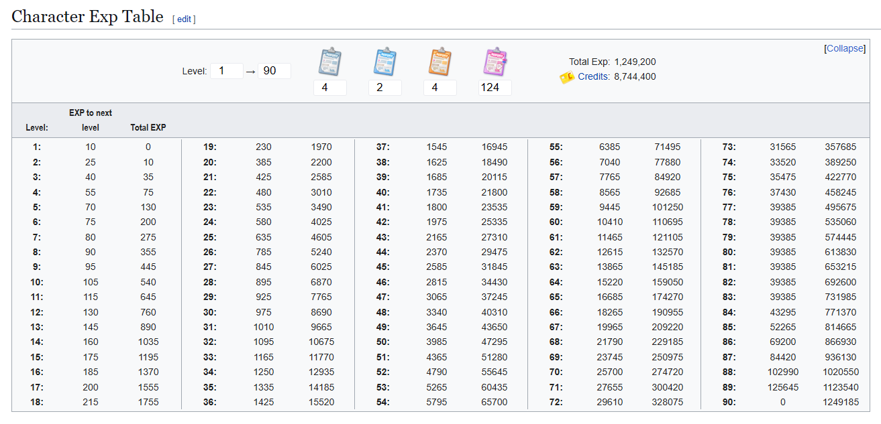The width and height of the screenshot is (881, 424).
Task: Click EXP value 1545 for level 37
Action: tap(437, 147)
